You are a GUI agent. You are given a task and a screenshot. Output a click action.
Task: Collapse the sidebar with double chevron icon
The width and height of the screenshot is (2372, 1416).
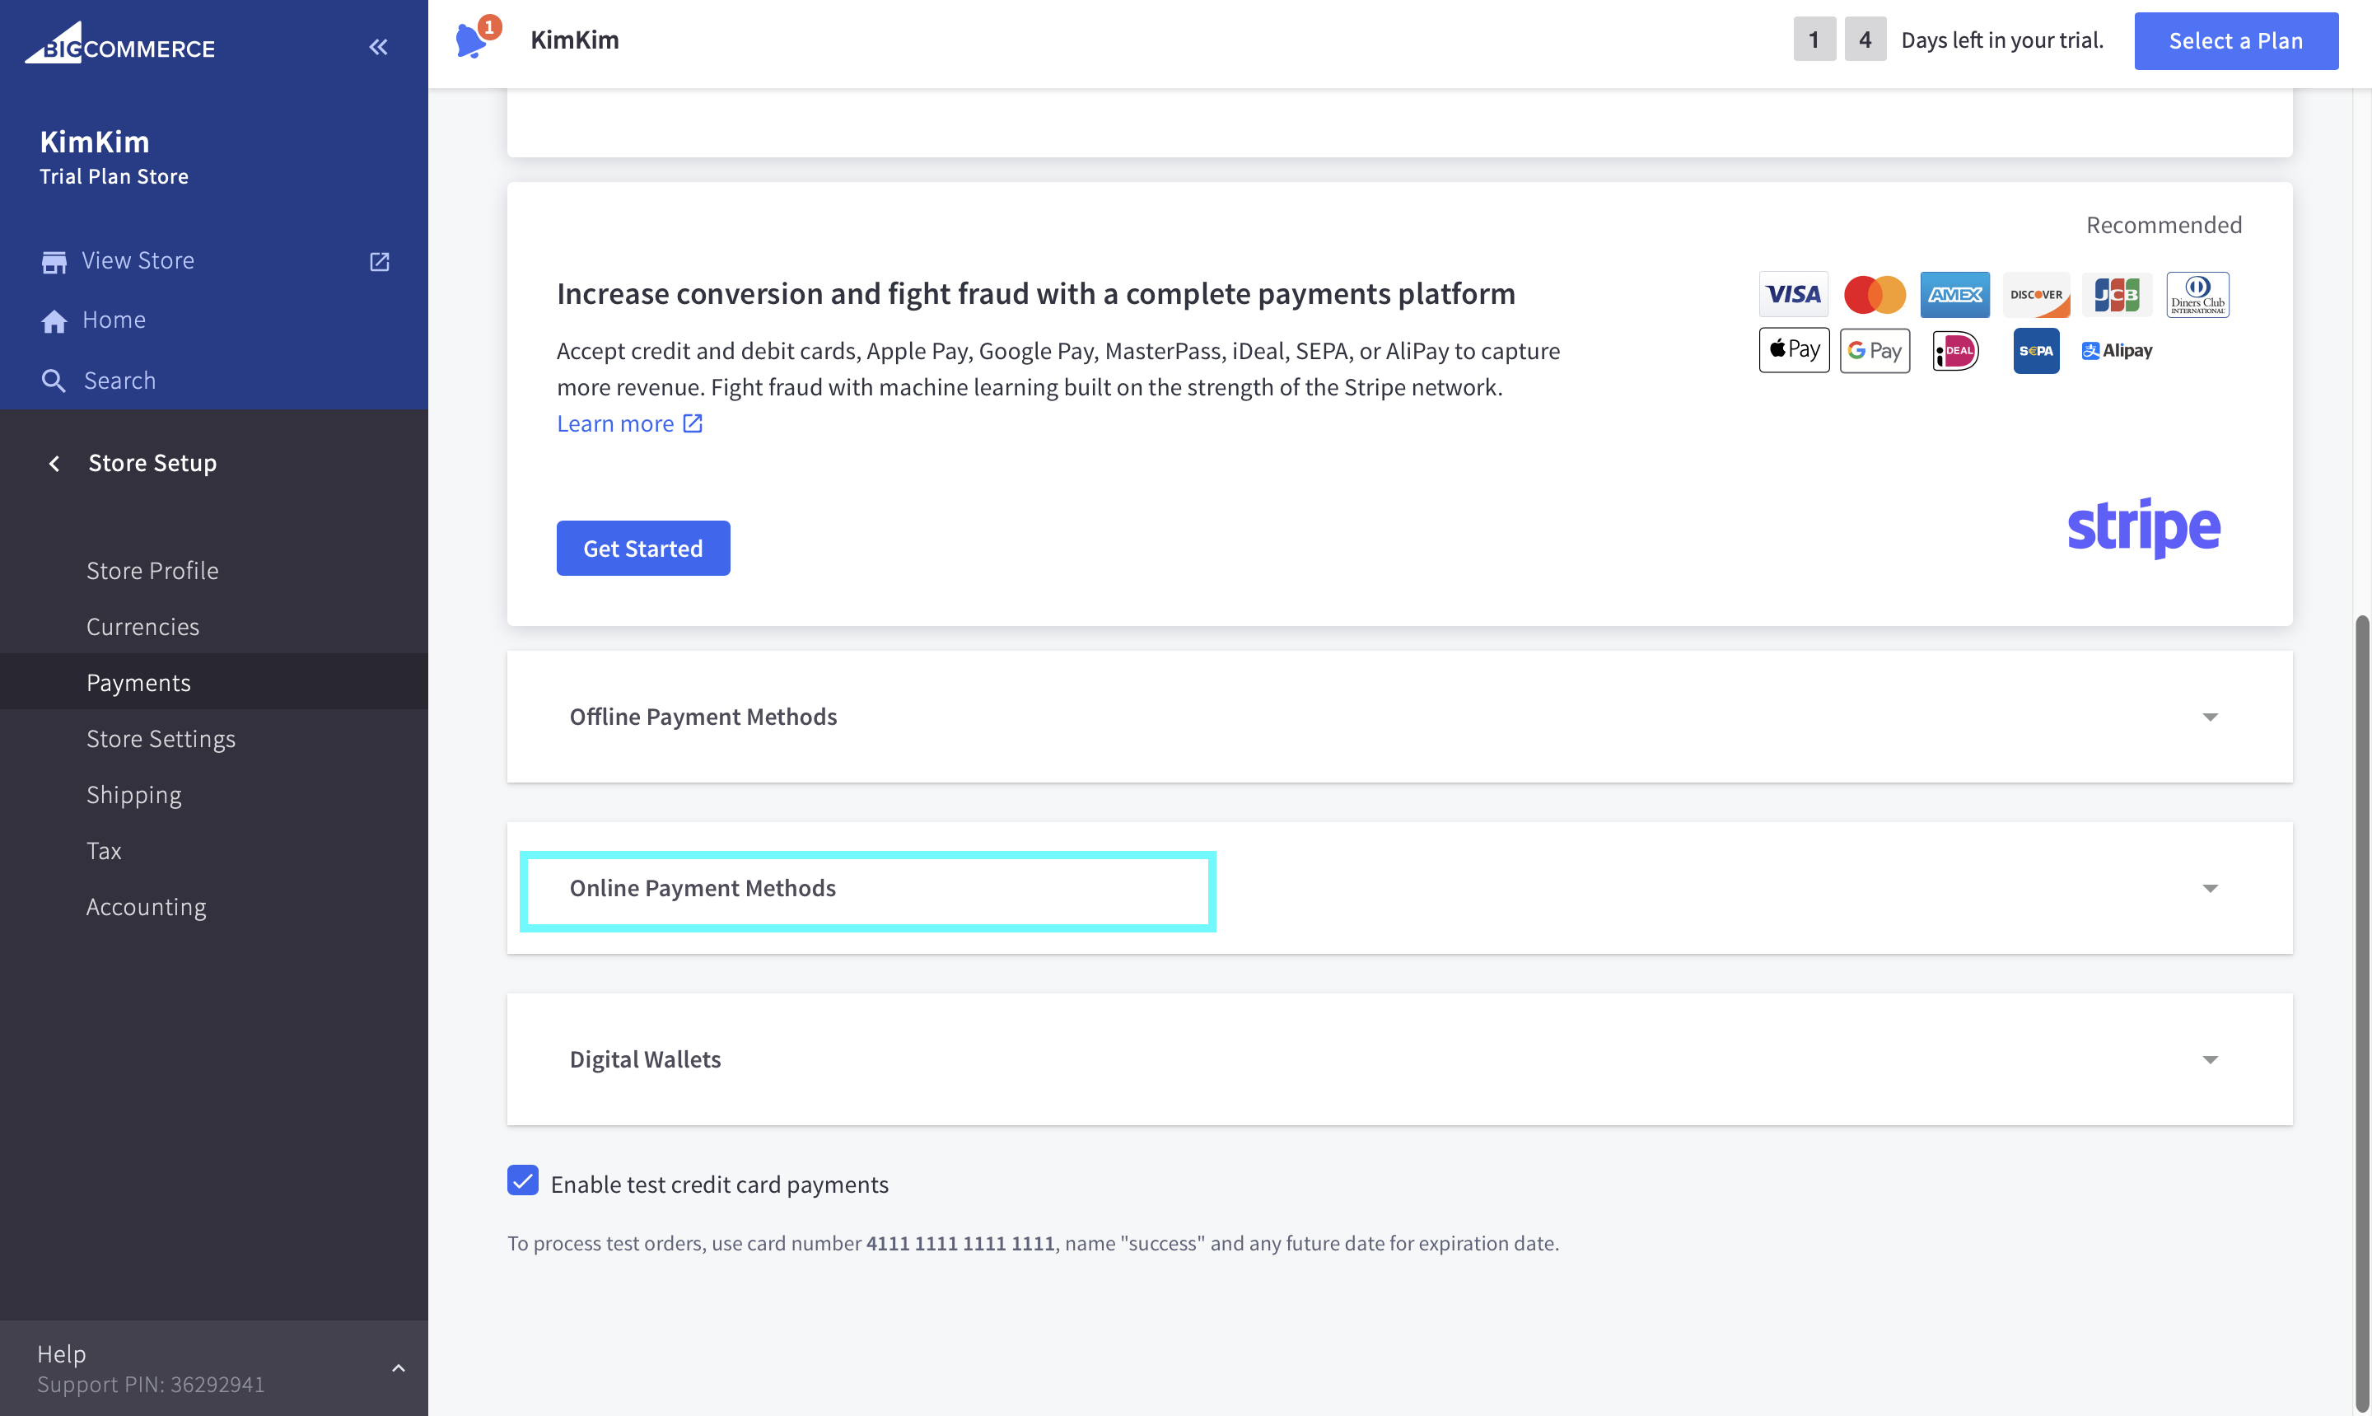pyautogui.click(x=379, y=47)
